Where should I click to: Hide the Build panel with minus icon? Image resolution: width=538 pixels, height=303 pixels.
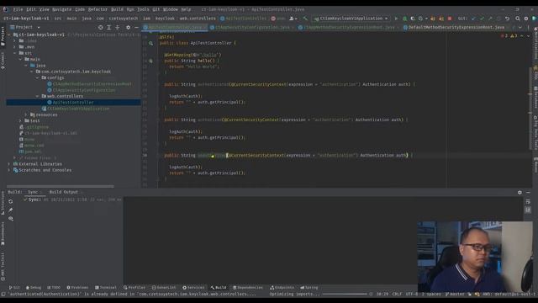pyautogui.click(x=529, y=193)
